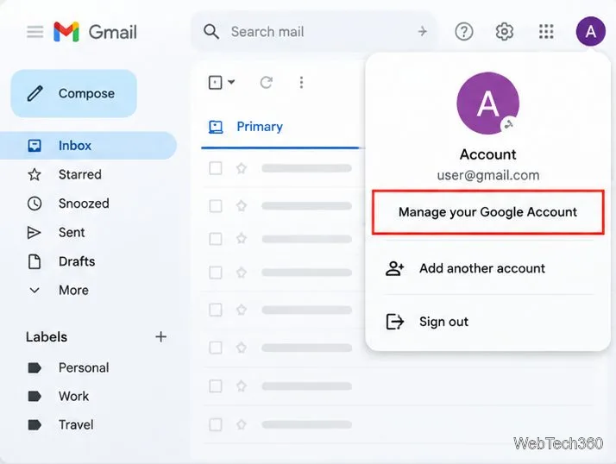The image size is (616, 464).
Task: Click the search options arrow in search bar
Action: (x=423, y=31)
